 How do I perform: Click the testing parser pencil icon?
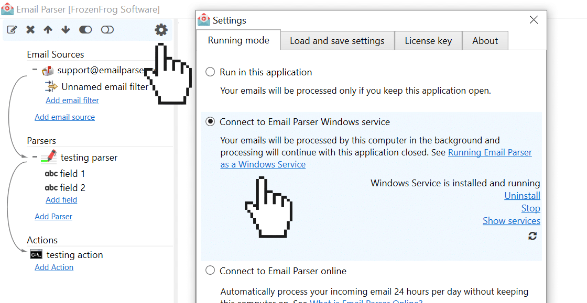(x=49, y=157)
